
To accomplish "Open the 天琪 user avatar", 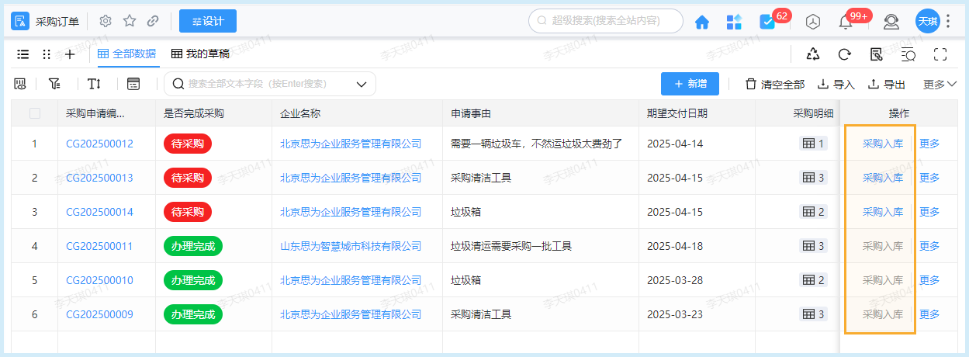I will pyautogui.click(x=928, y=21).
